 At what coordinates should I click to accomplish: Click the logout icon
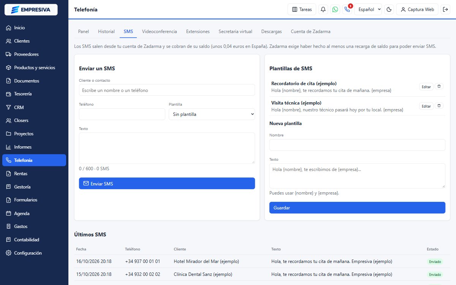(446, 9)
